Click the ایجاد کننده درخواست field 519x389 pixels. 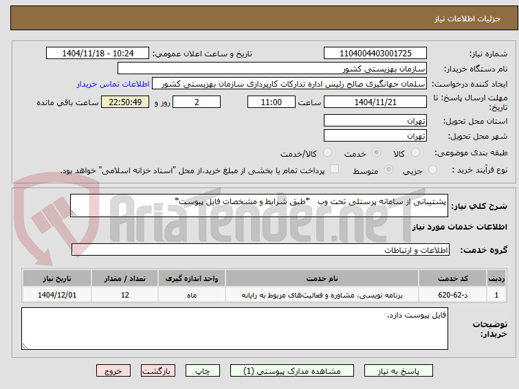(x=289, y=84)
